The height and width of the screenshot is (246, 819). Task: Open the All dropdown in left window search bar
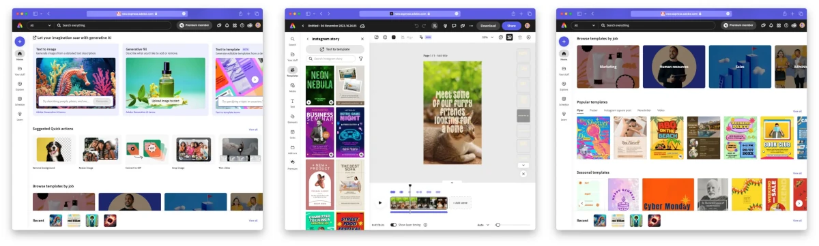pyautogui.click(x=40, y=25)
